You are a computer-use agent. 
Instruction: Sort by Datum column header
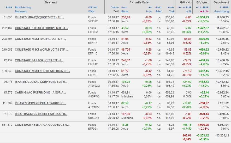tap(115, 8)
